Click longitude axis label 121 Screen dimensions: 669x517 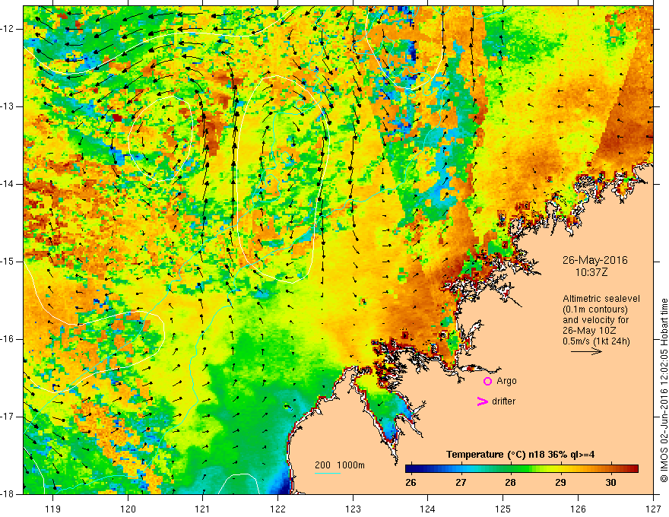pos(203,509)
